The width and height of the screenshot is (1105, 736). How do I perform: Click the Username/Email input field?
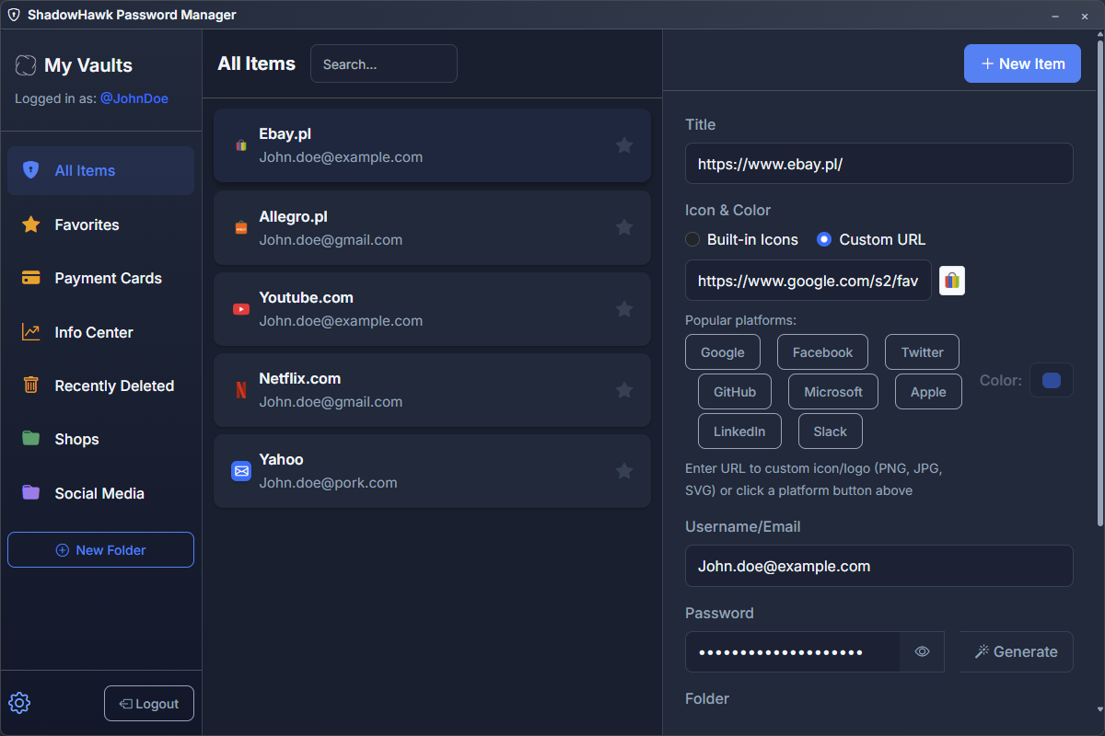point(879,566)
